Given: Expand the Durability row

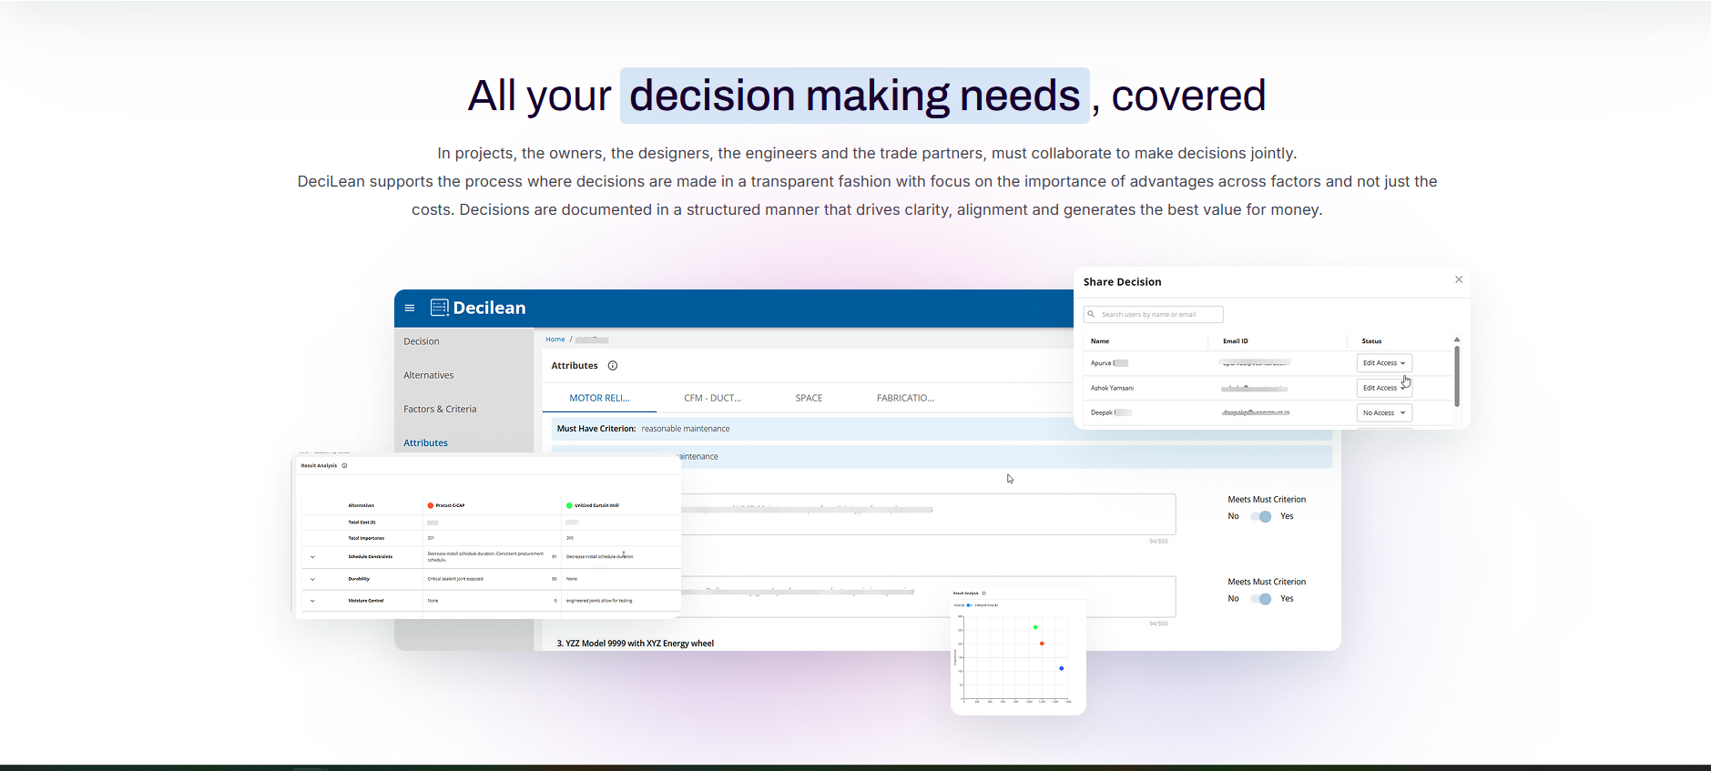Looking at the screenshot, I should pyautogui.click(x=312, y=579).
